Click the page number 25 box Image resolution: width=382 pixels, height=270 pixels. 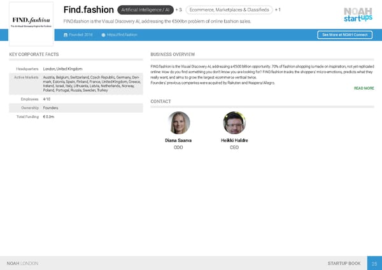tap(374, 263)
